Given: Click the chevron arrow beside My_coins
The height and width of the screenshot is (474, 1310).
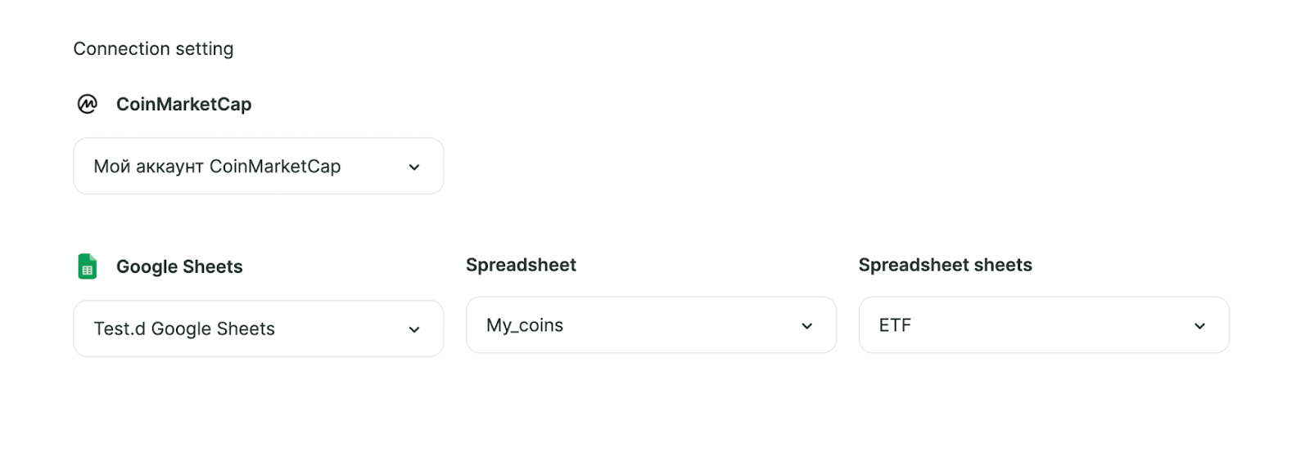Looking at the screenshot, I should point(807,326).
